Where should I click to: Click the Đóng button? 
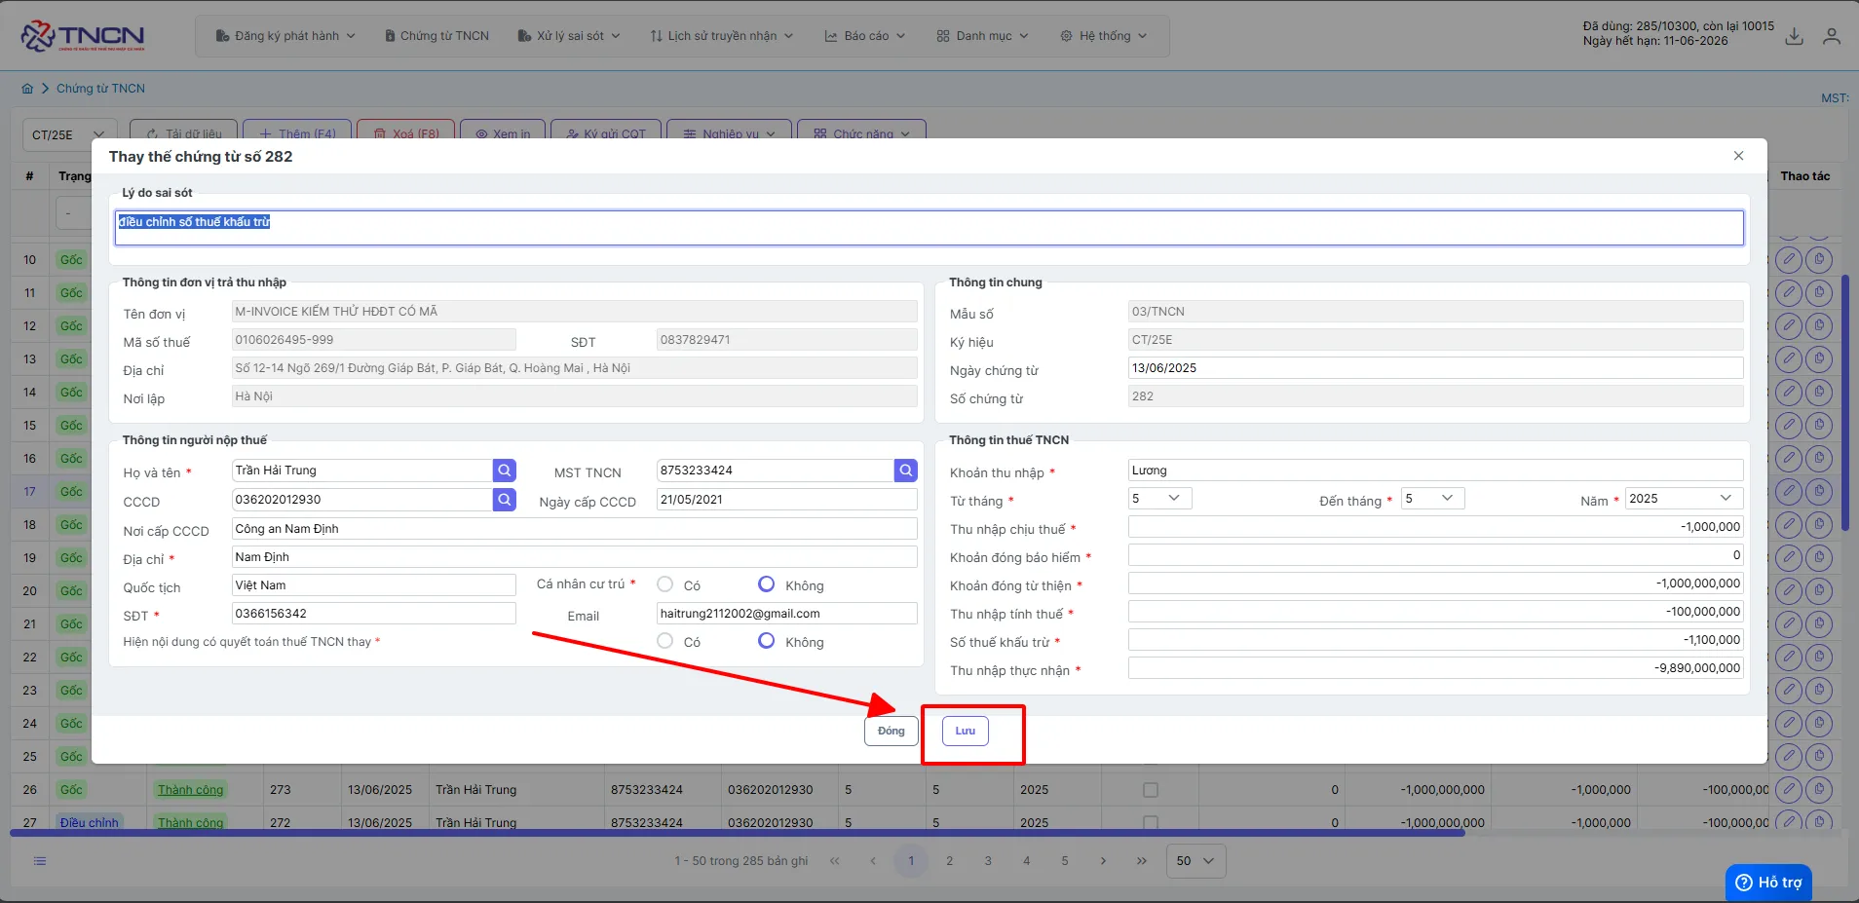point(891,731)
